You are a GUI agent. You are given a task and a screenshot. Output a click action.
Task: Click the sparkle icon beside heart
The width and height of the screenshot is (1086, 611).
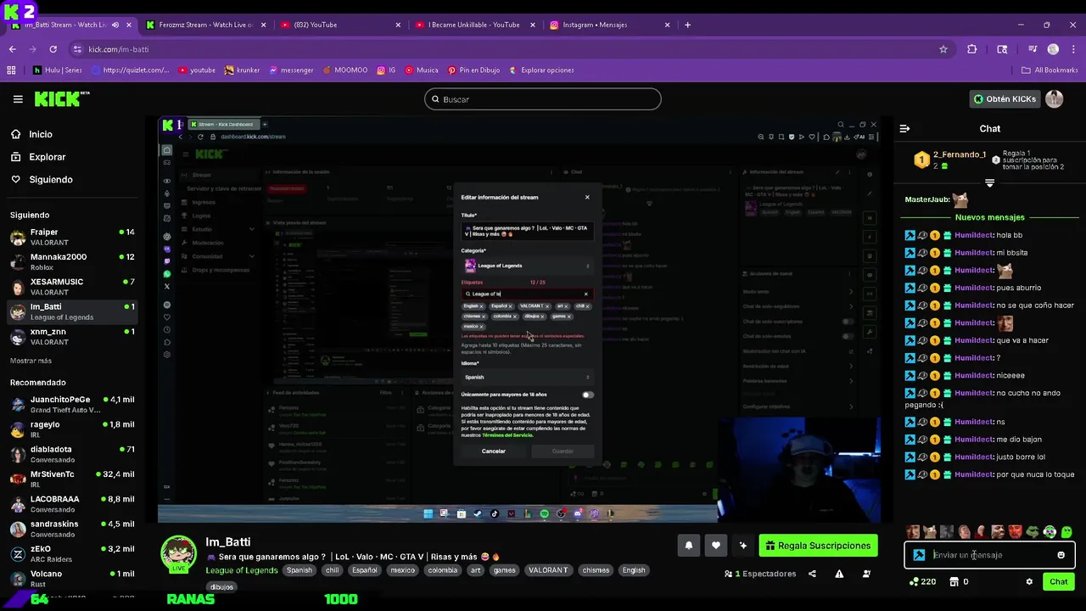coord(743,546)
